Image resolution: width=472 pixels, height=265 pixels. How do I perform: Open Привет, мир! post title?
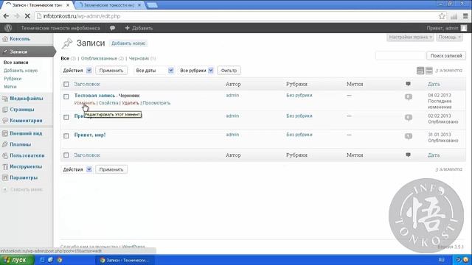[x=90, y=135]
